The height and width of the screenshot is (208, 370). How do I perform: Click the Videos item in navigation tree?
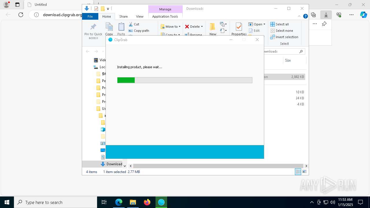100,60
